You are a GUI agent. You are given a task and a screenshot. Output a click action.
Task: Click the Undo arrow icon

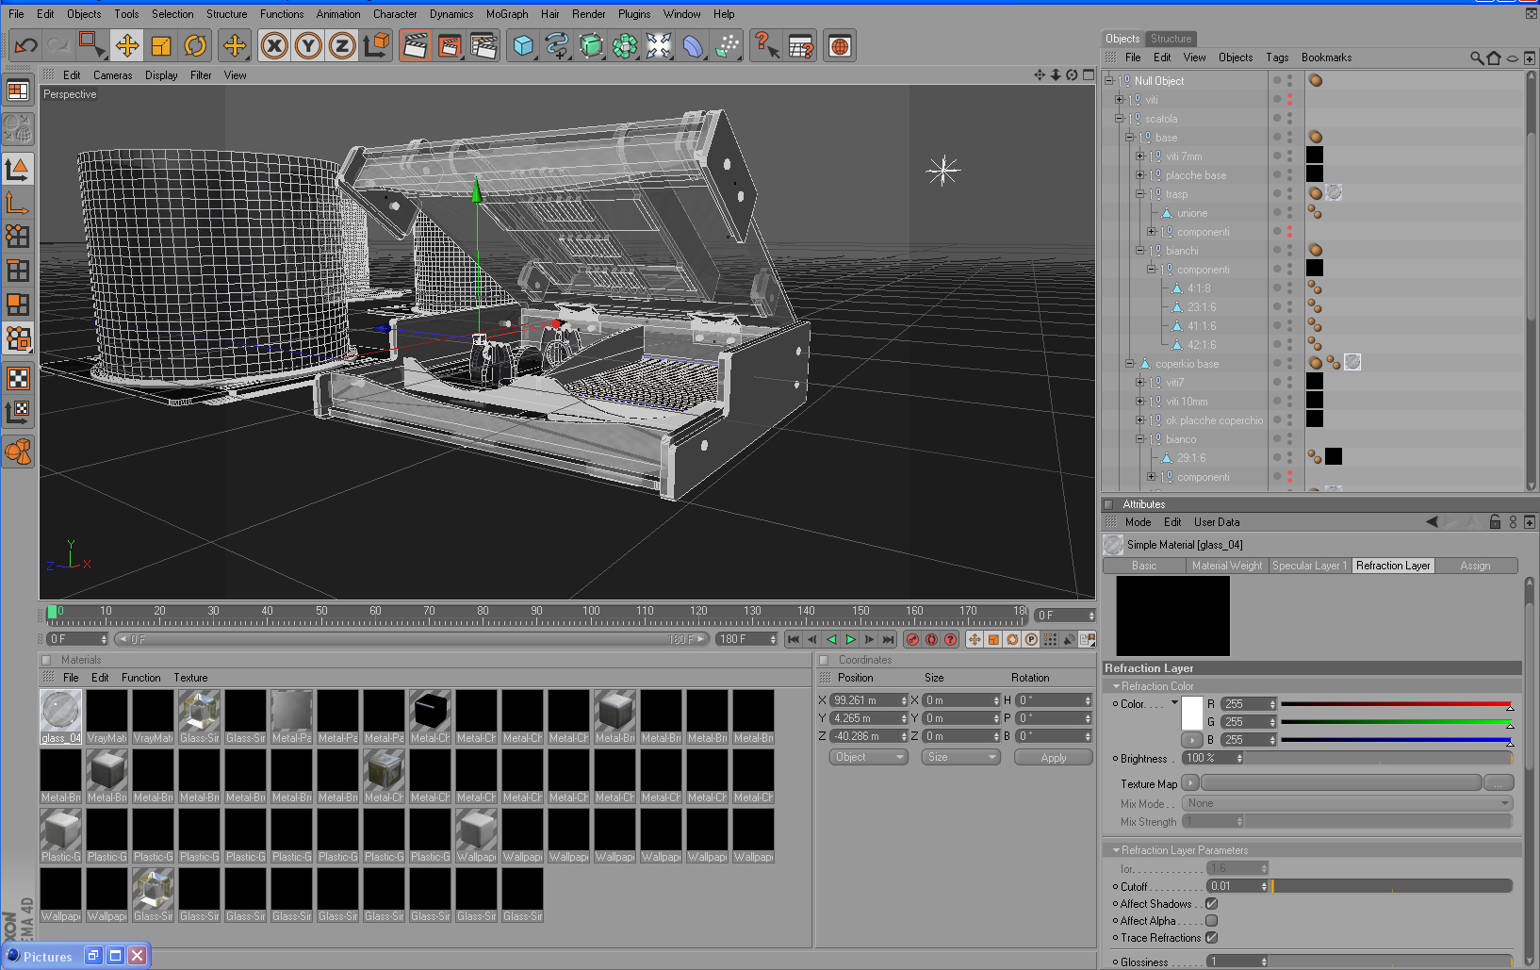(x=25, y=45)
